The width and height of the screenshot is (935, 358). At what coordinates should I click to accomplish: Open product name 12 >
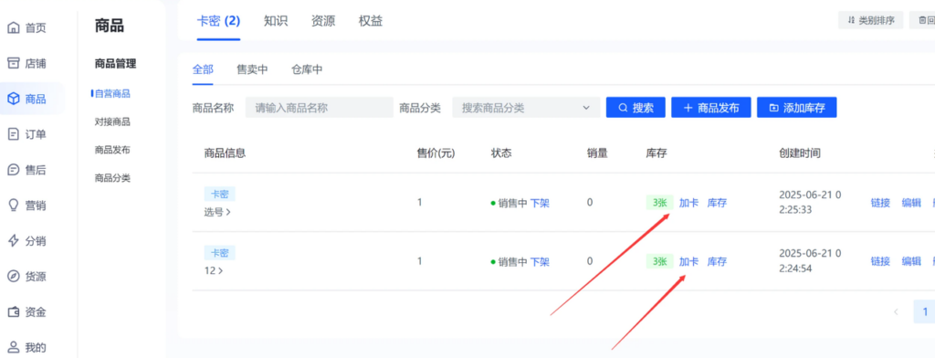[x=214, y=270]
